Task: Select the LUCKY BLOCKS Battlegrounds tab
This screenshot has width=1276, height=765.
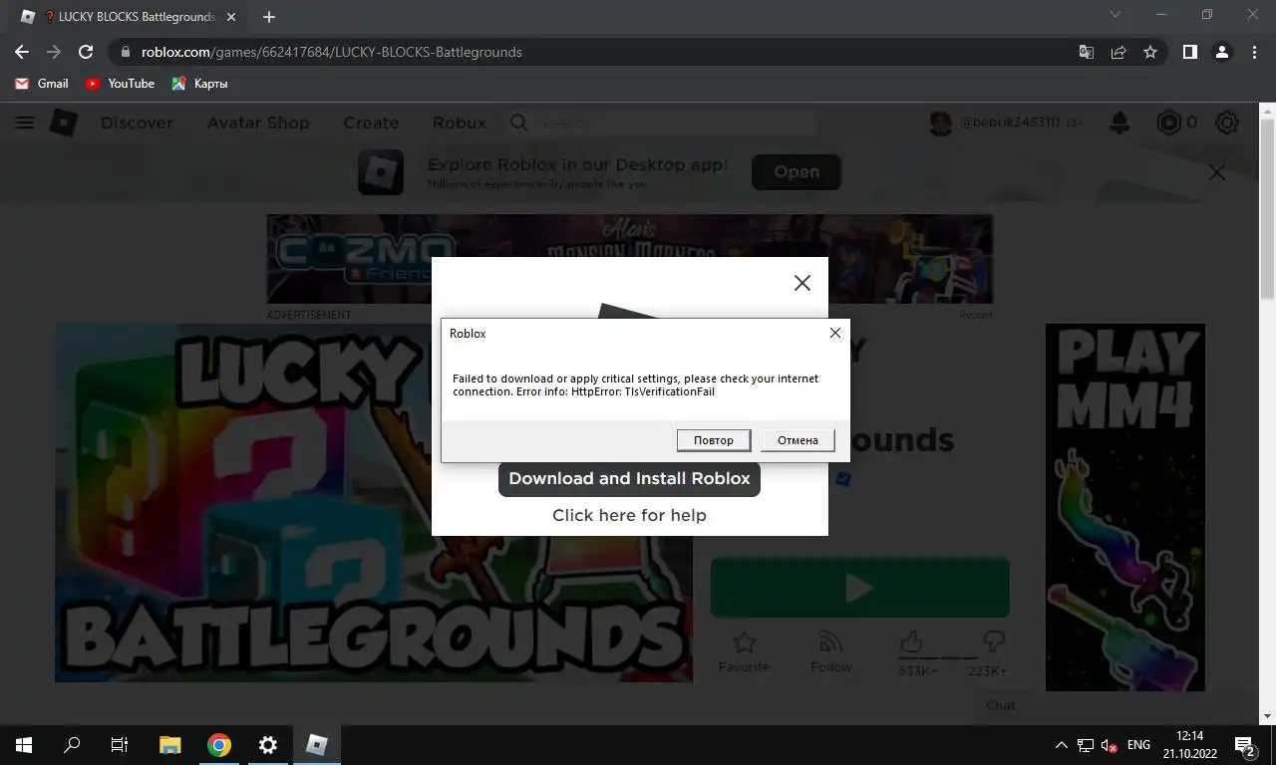Action: click(x=128, y=17)
